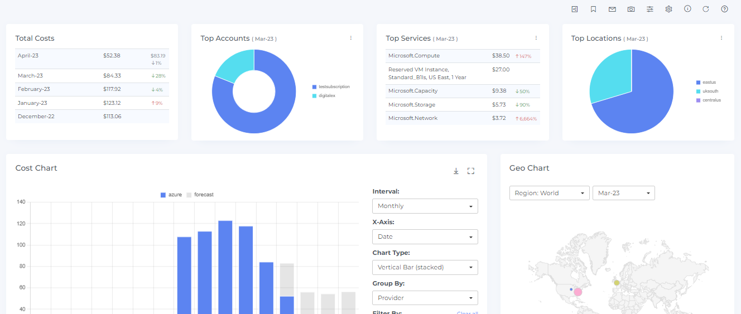
Task: Toggle the forecast series in chart legend
Action: pos(200,195)
